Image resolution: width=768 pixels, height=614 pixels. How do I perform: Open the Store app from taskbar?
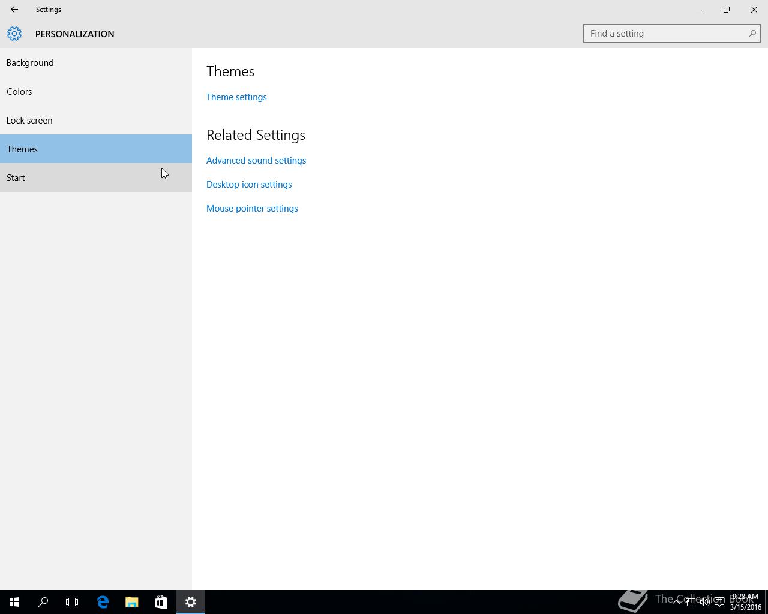(161, 602)
